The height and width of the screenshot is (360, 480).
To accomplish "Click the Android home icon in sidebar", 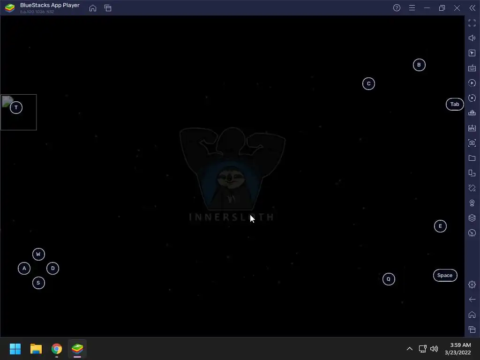I will click(x=472, y=315).
